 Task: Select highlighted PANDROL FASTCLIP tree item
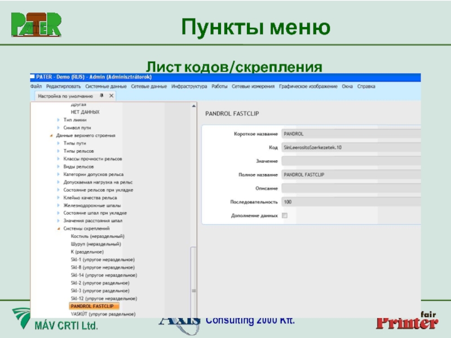pos(94,306)
